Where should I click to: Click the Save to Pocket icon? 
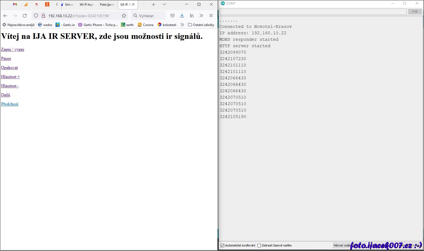[172, 16]
